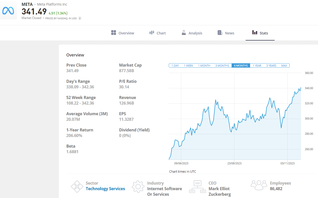Click the 4.51 (1.34%) price change
Screen dimensions: 318x198
(x=58, y=13)
